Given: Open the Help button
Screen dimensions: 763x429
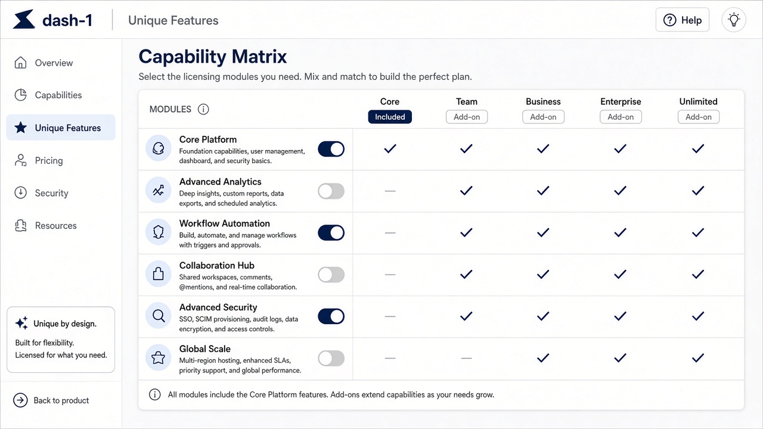Looking at the screenshot, I should tap(683, 20).
